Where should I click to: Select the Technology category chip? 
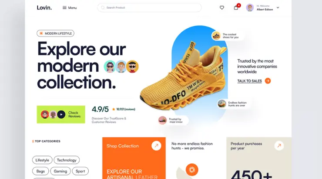[x=67, y=160]
